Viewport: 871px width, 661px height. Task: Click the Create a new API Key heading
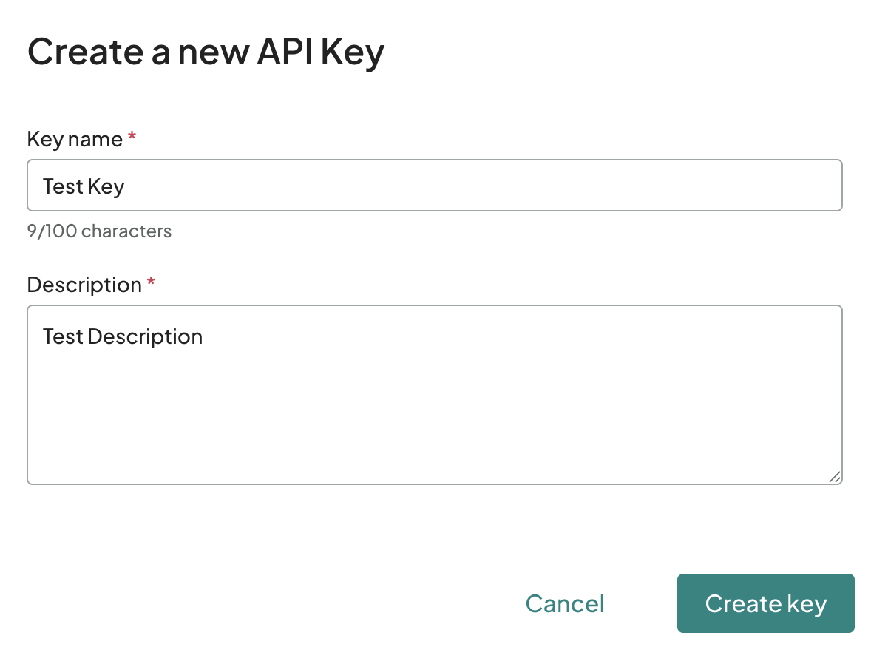point(206,52)
